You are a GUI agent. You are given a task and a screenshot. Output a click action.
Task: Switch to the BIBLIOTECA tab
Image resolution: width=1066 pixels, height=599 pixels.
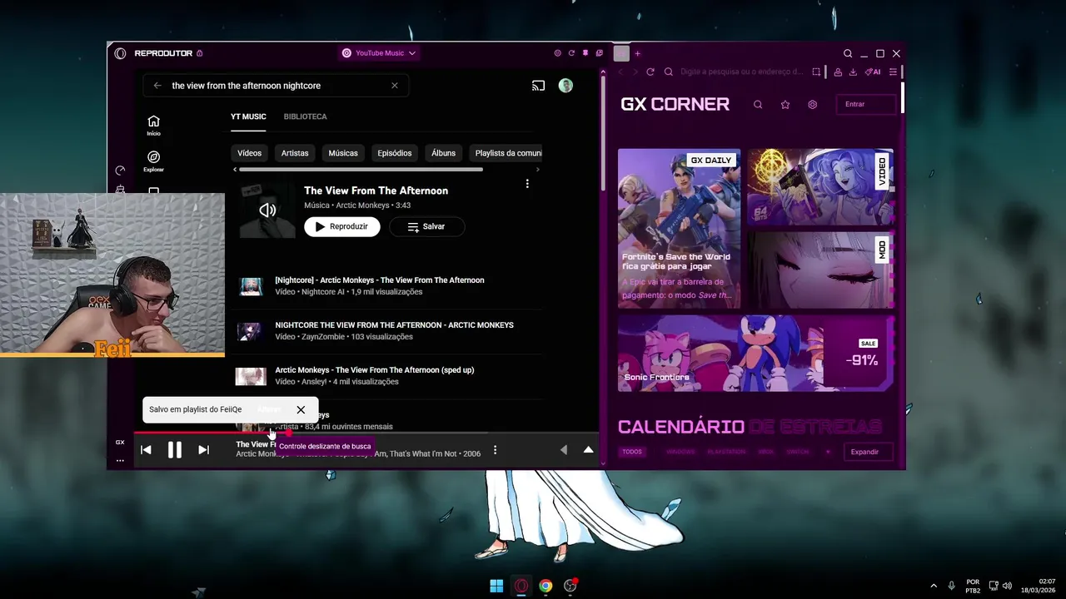coord(305,116)
